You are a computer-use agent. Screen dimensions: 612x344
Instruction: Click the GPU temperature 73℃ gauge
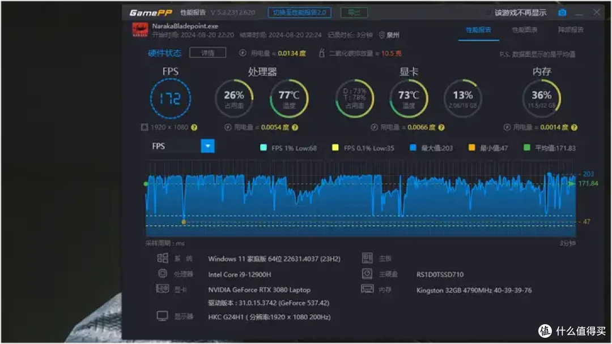pyautogui.click(x=409, y=98)
